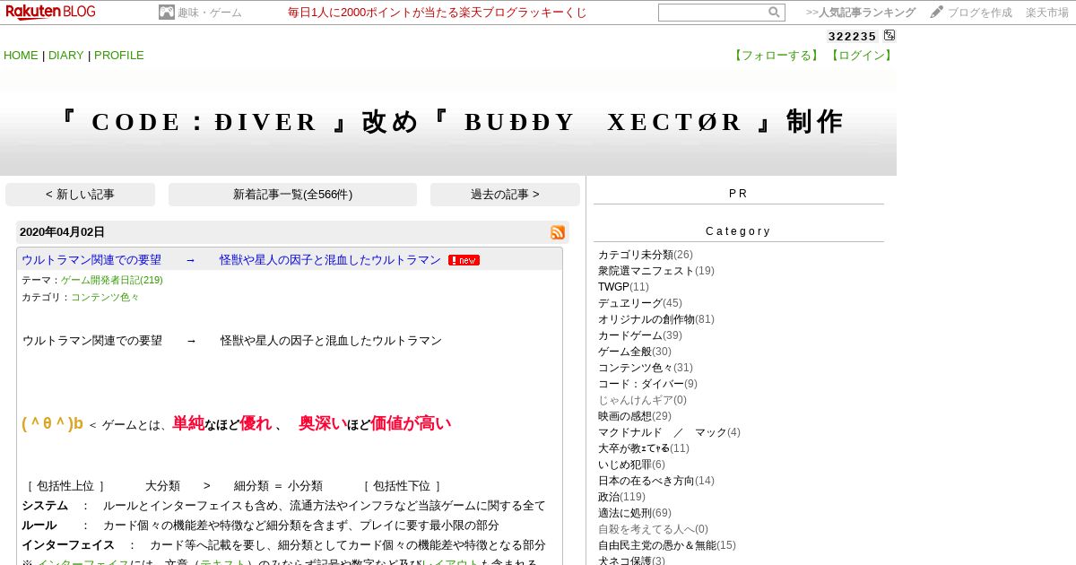
Task: Open category 大卒が教えてやる(11)
Action: pyautogui.click(x=644, y=448)
